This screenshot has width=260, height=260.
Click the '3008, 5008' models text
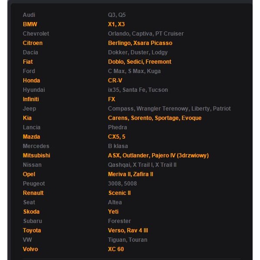pos(122,184)
